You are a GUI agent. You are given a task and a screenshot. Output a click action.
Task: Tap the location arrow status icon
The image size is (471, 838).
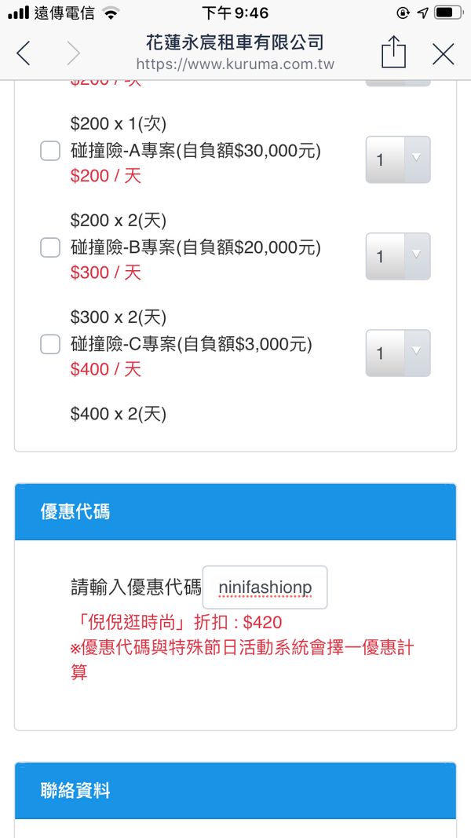(423, 13)
